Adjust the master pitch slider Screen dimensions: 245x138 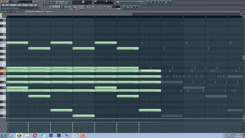(46, 5)
